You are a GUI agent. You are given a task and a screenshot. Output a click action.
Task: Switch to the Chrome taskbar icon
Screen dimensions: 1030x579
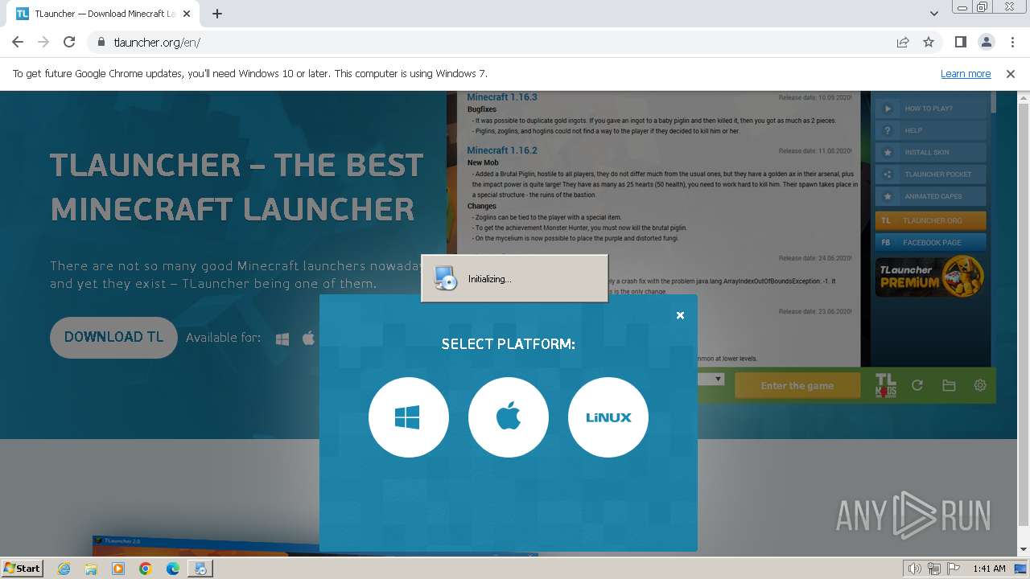coord(146,569)
